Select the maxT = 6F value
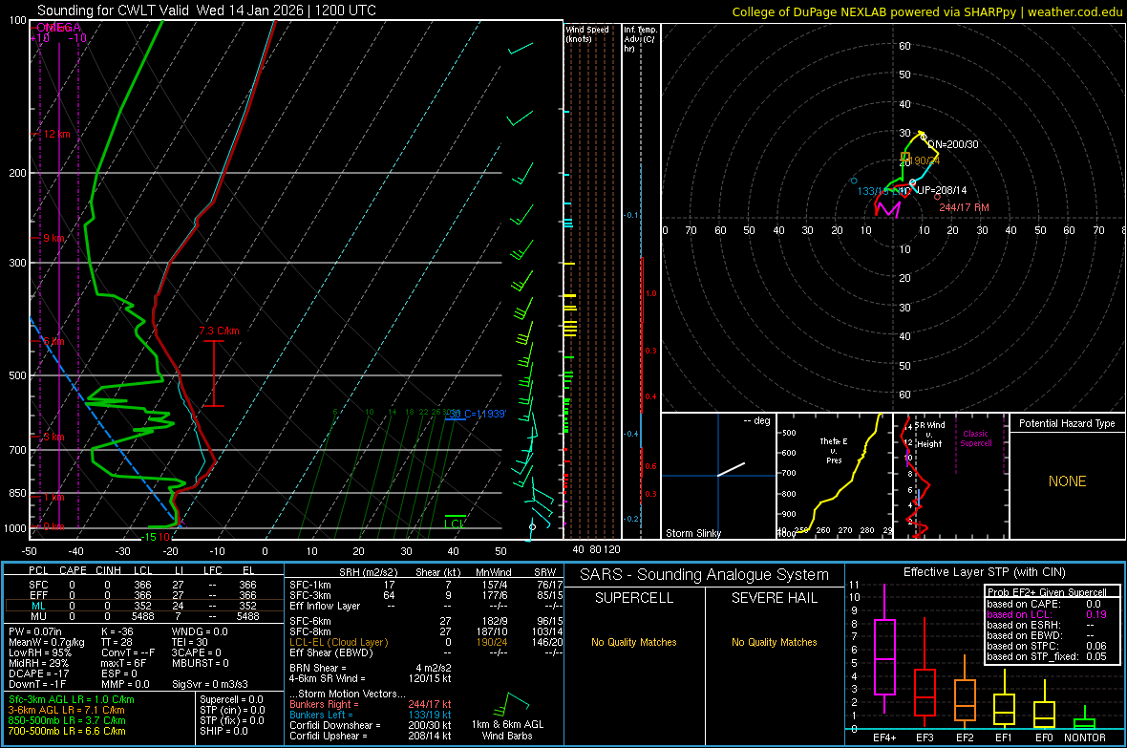1127x748 pixels. pos(123,663)
